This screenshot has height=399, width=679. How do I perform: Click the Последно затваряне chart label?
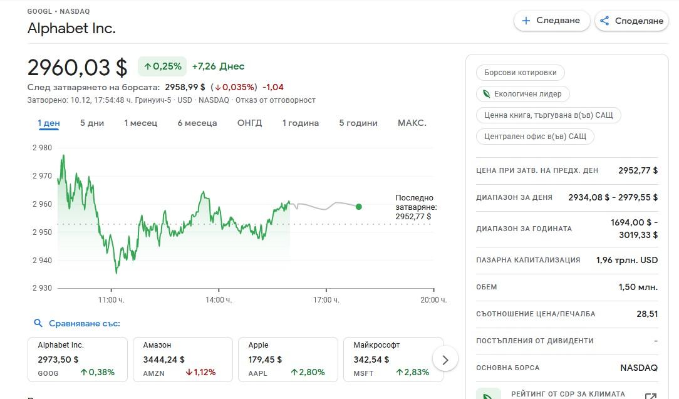click(x=416, y=207)
